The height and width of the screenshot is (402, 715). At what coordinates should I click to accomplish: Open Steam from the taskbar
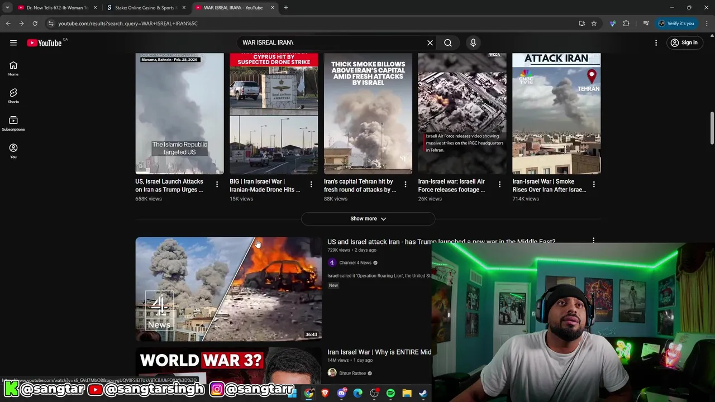point(423,394)
